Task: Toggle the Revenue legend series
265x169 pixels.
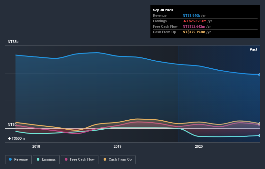Action: coord(18,160)
